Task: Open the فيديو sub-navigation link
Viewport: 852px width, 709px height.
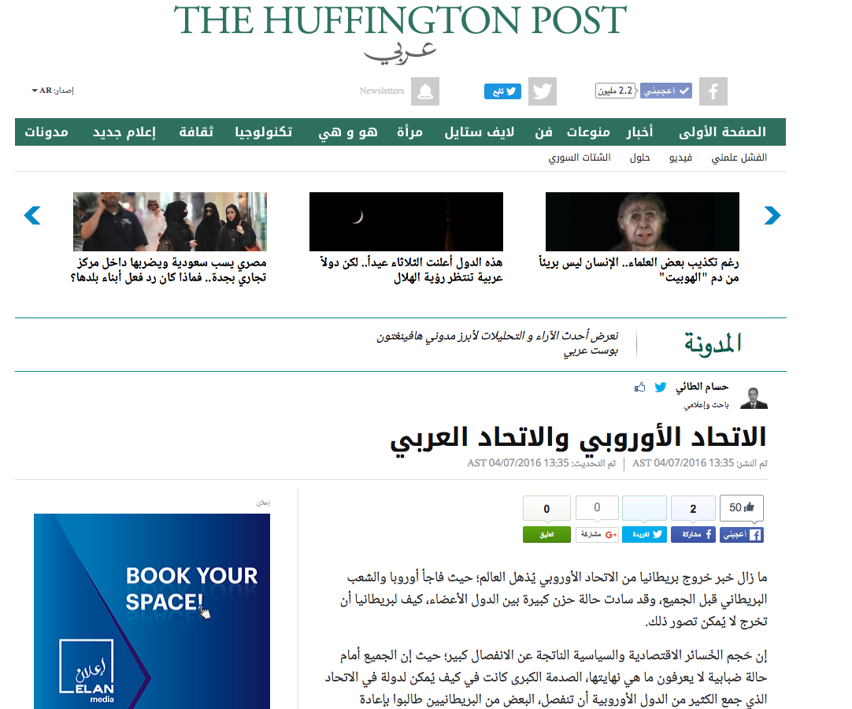Action: pyautogui.click(x=680, y=158)
